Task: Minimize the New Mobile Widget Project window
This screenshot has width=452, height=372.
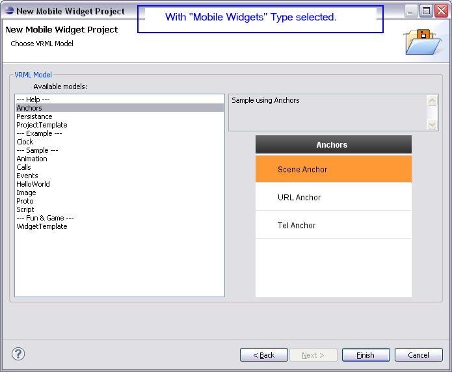Action: 411,11
